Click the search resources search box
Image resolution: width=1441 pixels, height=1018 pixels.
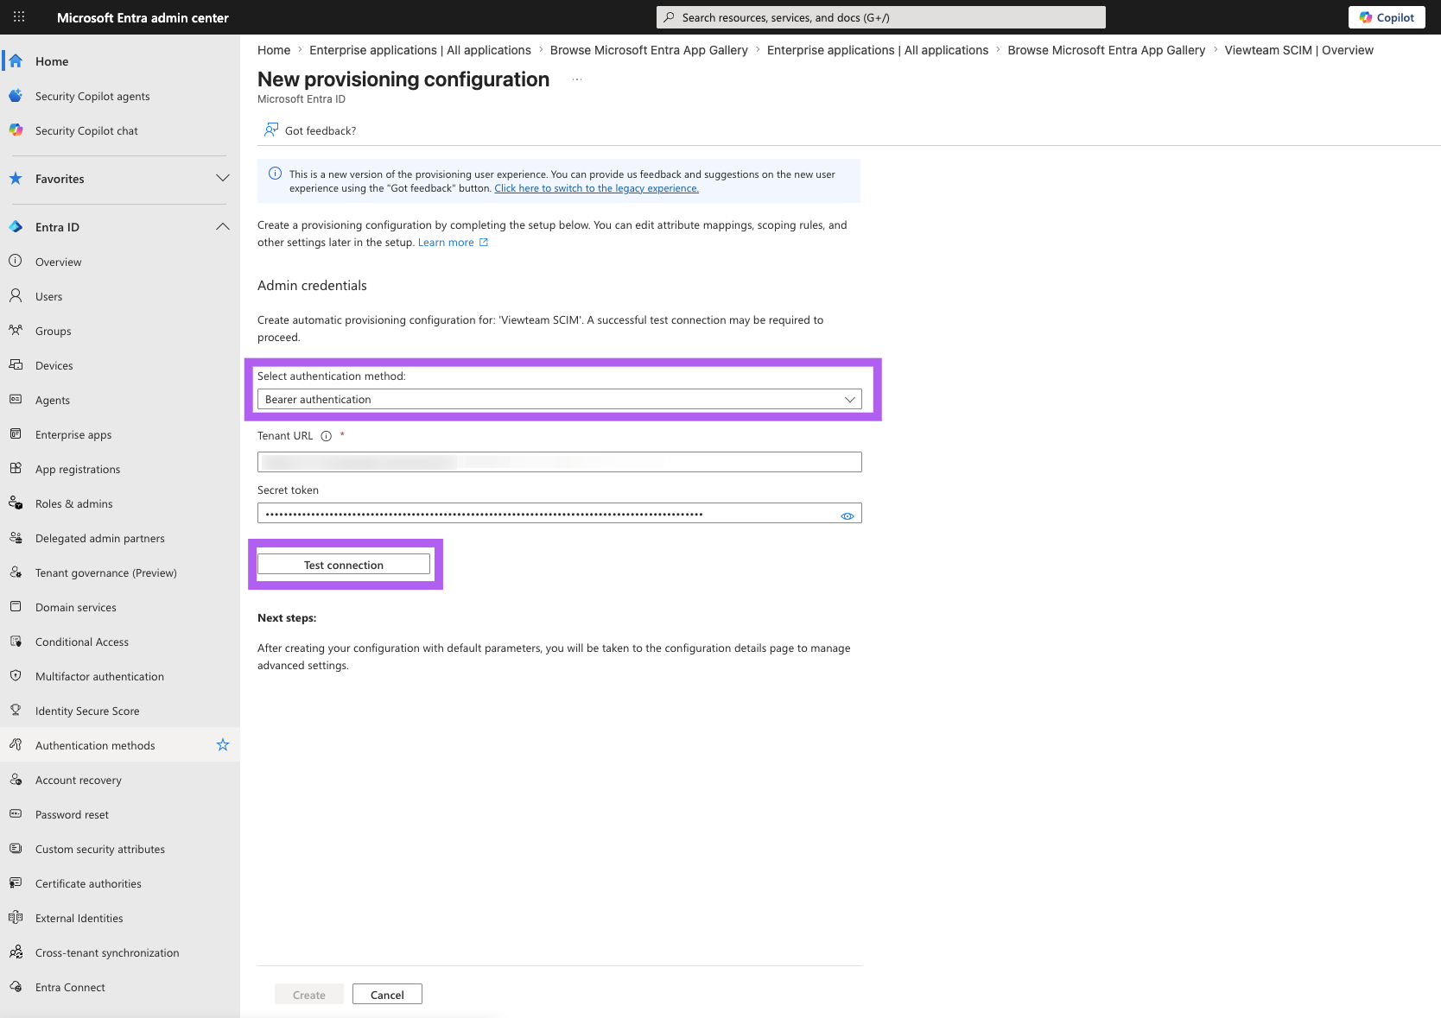[881, 17]
